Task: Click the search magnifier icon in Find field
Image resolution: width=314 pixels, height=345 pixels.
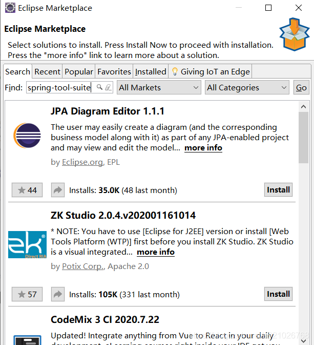Action: [x=100, y=87]
